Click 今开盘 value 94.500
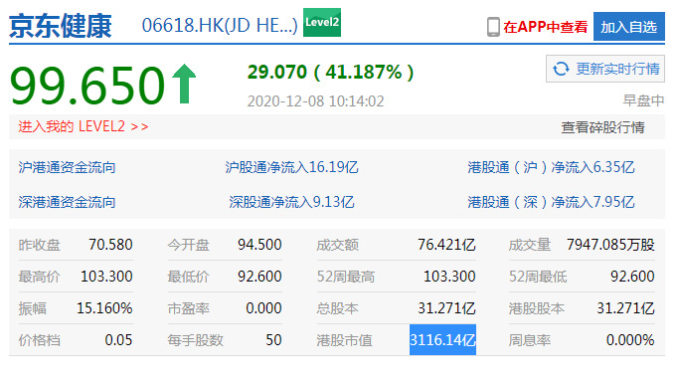This screenshot has height=380, width=679. click(259, 245)
